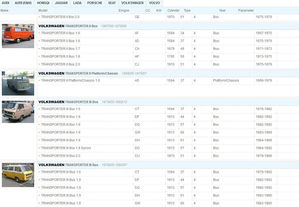299x207 pixels.
Task: Click engine code CJ cell
Action: [x=137, y=64]
